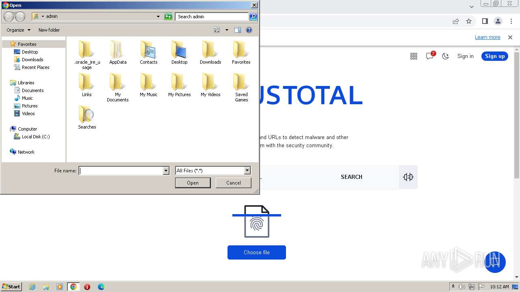520x292 pixels.
Task: Click New folder in the dialog toolbar
Action: pyautogui.click(x=49, y=30)
